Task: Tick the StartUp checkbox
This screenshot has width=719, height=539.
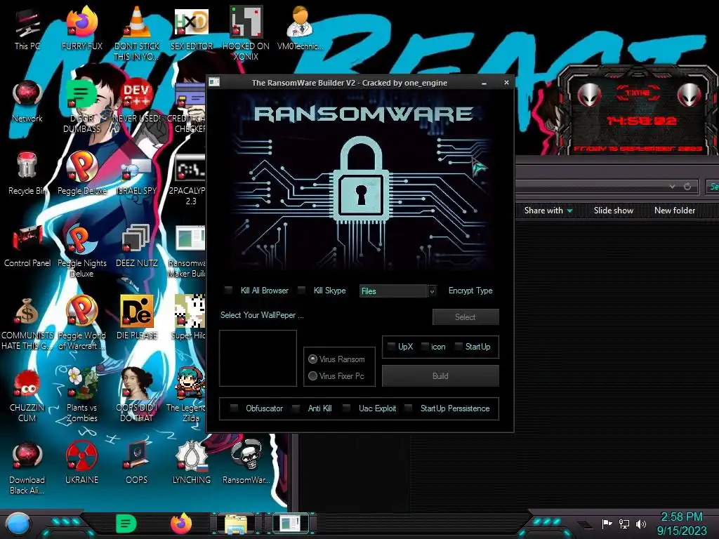Action: click(x=458, y=347)
